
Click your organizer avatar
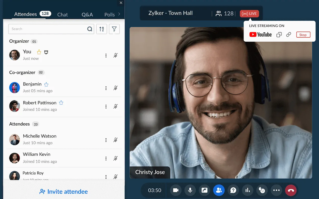(15, 55)
